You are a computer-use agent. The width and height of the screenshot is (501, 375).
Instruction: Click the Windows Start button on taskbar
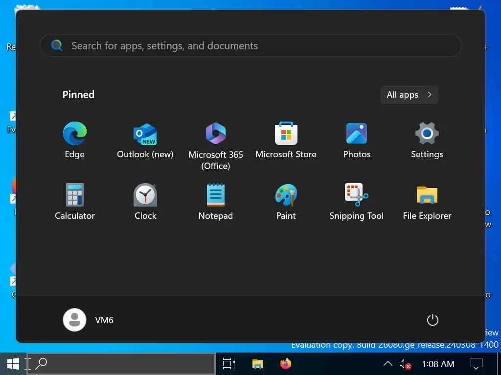pyautogui.click(x=13, y=364)
